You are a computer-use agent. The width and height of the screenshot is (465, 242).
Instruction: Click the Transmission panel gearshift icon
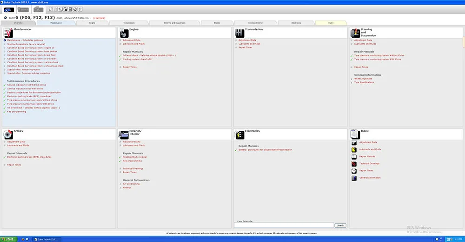pyautogui.click(x=239, y=33)
